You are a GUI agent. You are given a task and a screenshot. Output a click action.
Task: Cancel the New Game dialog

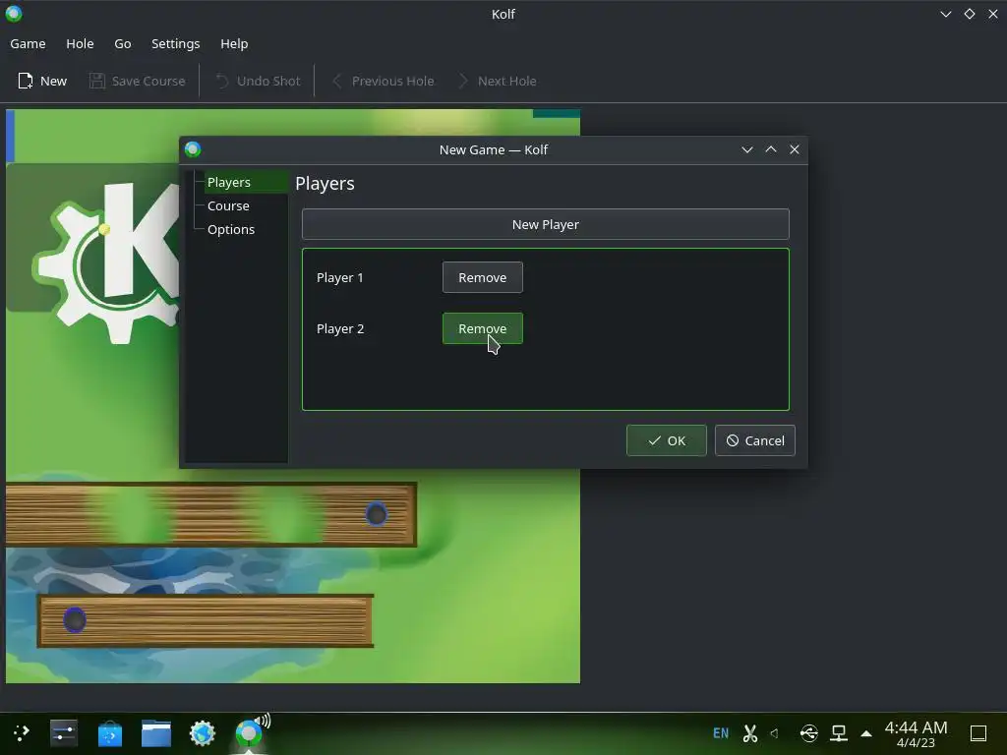coord(754,440)
